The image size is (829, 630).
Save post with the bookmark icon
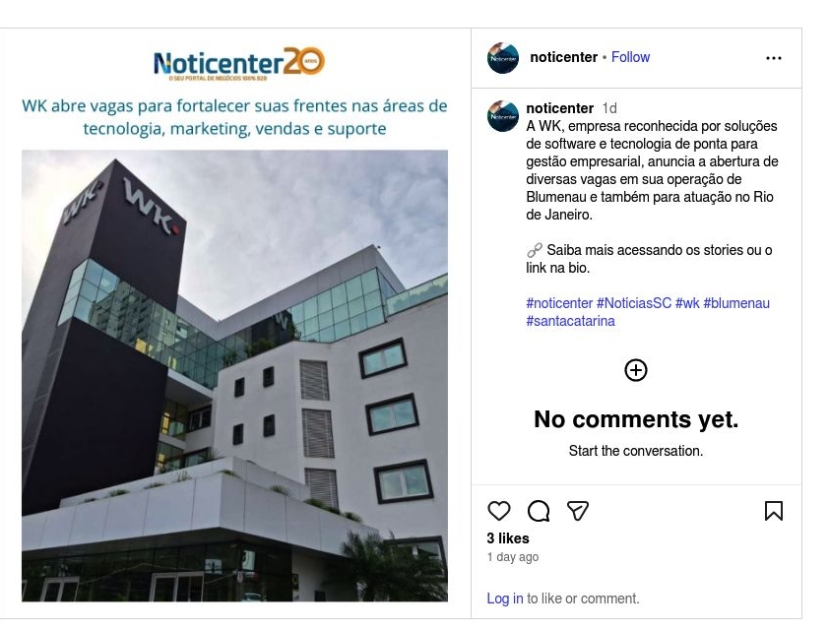pyautogui.click(x=774, y=511)
